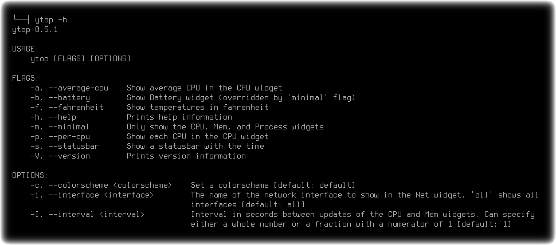Click the --per-cpu flag entry
The image size is (556, 245).
[60, 137]
